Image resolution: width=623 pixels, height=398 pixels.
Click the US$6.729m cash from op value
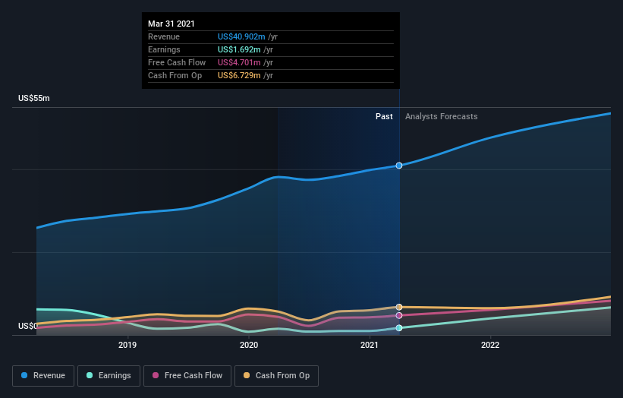(x=239, y=75)
